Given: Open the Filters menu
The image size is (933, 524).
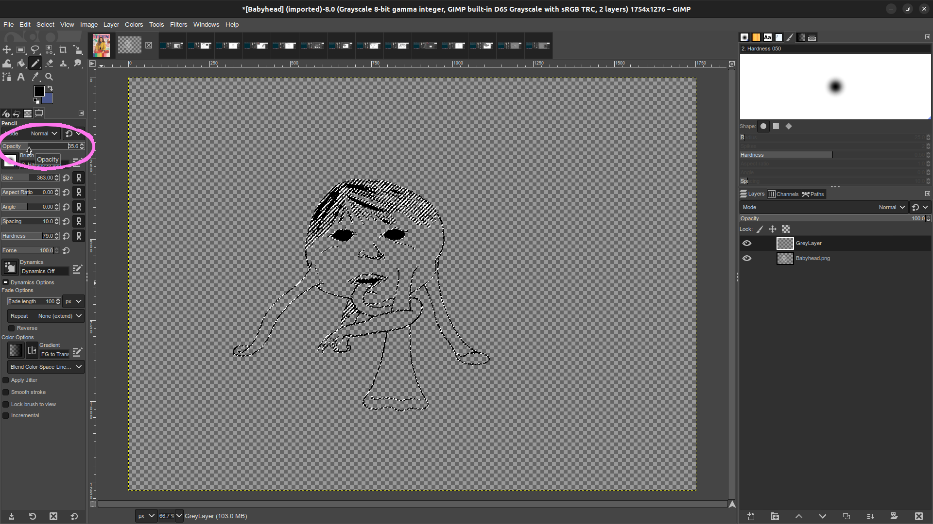Looking at the screenshot, I should pos(178,24).
